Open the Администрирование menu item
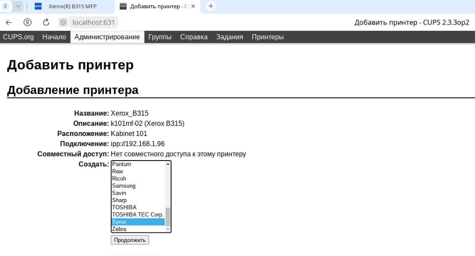The height and width of the screenshot is (256, 475). (x=107, y=37)
